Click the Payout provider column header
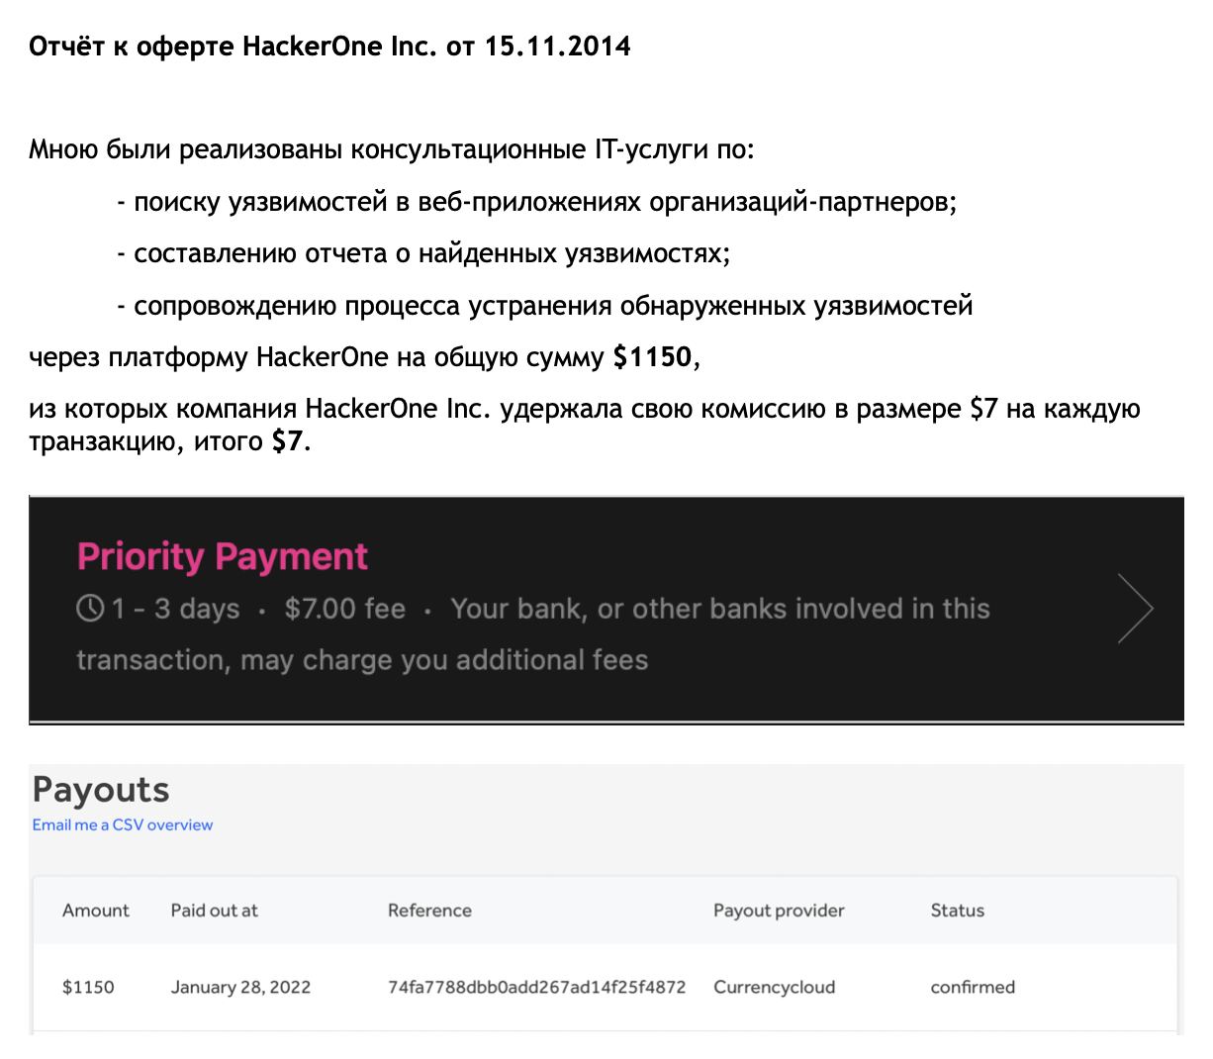Screen dimensions: 1213x1059 779,911
